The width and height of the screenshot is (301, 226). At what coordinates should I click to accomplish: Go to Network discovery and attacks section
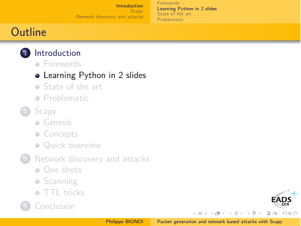92,159
